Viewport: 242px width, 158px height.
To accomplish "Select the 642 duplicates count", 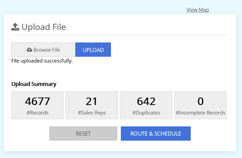I will coord(146,101).
